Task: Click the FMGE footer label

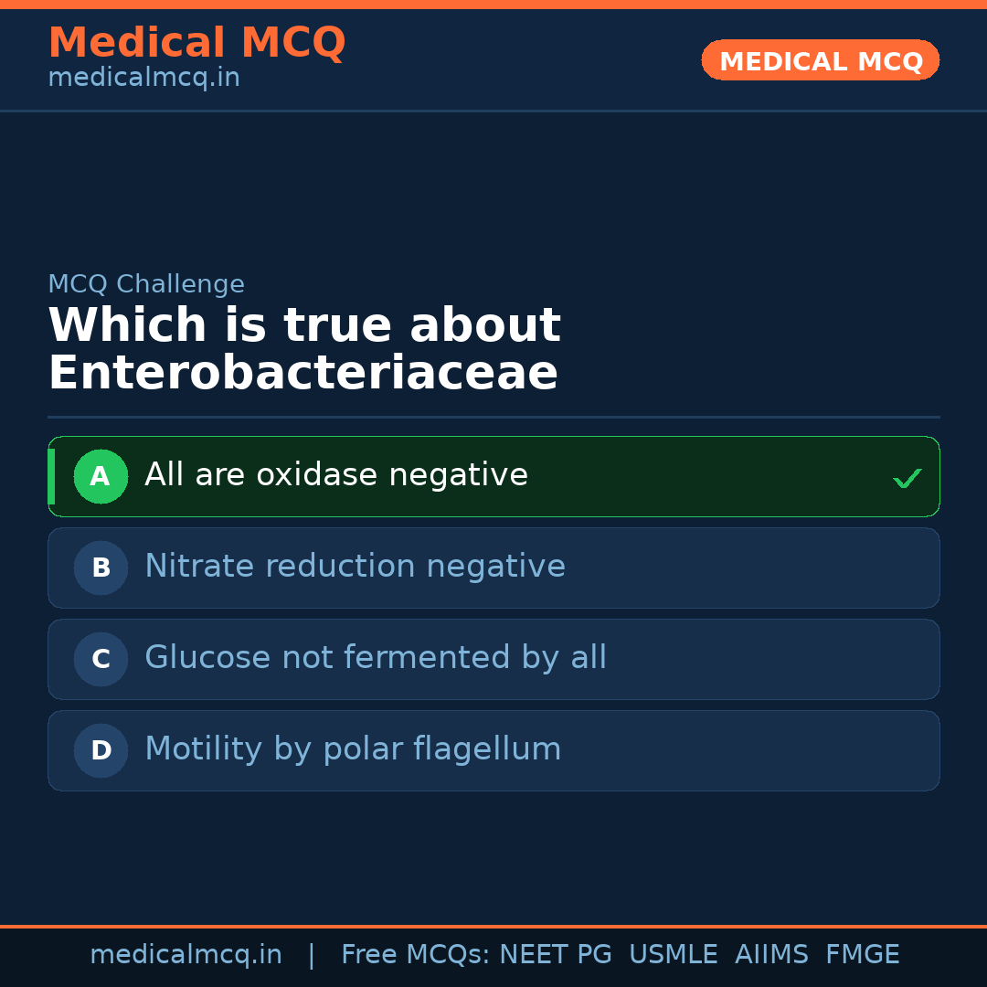Action: click(x=862, y=955)
